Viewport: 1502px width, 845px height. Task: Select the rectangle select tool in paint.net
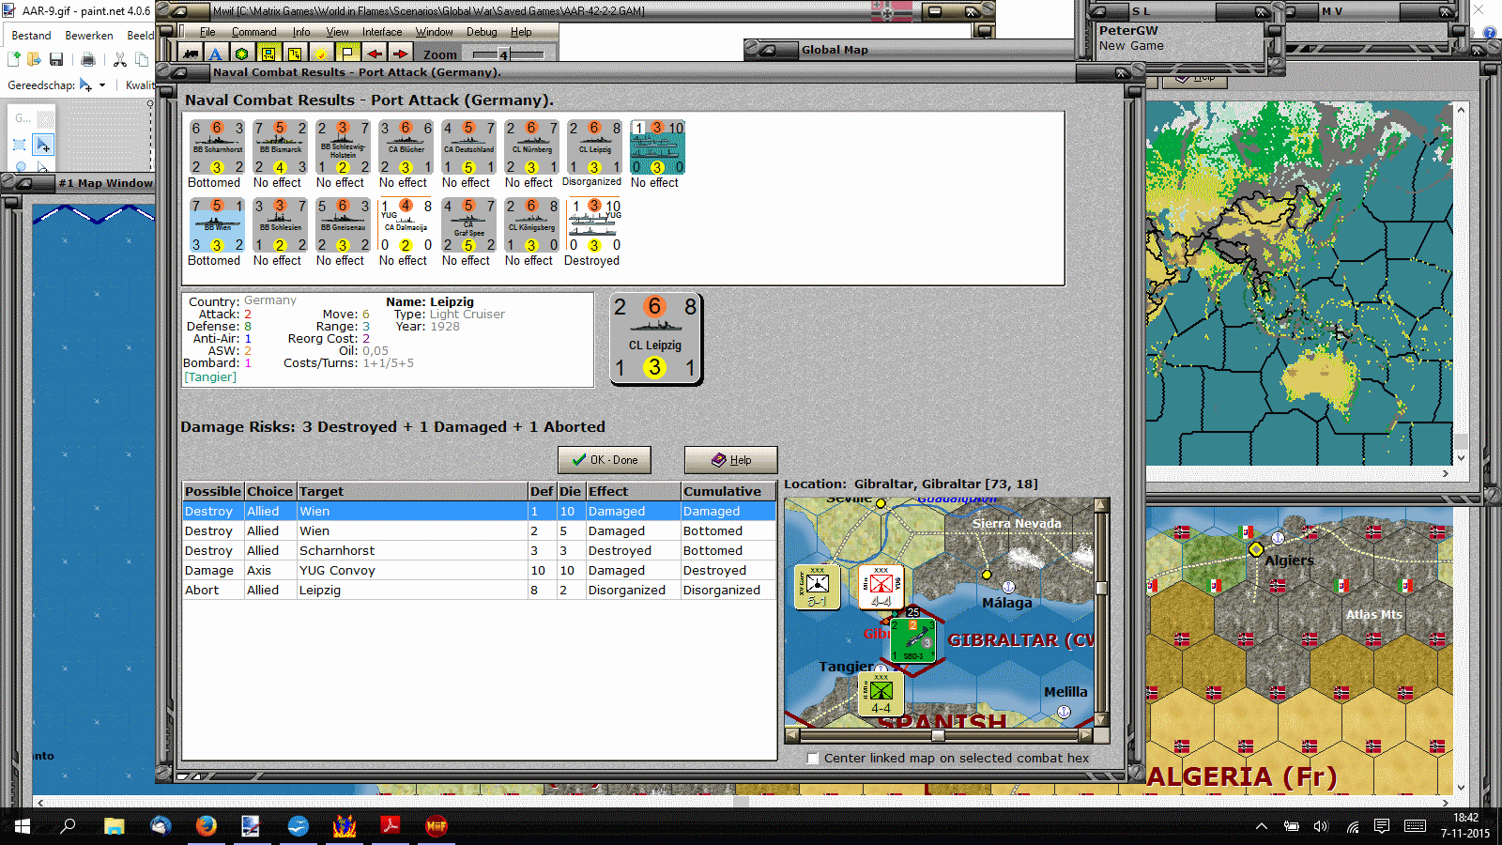tap(20, 145)
